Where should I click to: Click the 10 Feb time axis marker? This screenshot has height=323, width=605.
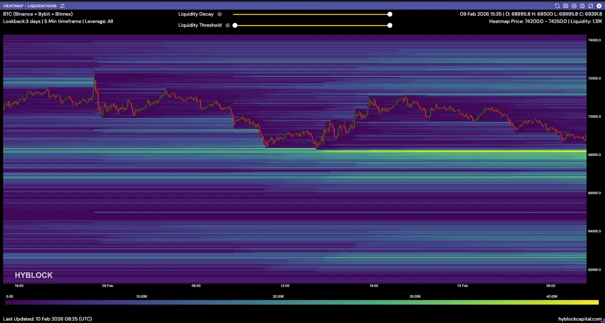click(462, 285)
